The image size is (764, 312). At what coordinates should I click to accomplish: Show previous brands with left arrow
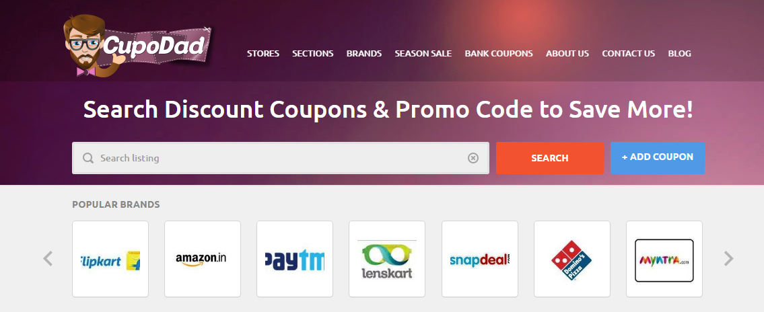48,258
